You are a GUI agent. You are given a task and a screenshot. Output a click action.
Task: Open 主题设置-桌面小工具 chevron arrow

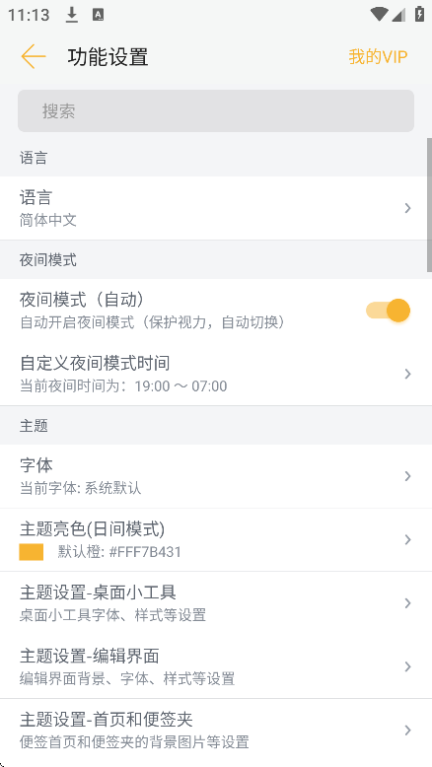(x=407, y=603)
